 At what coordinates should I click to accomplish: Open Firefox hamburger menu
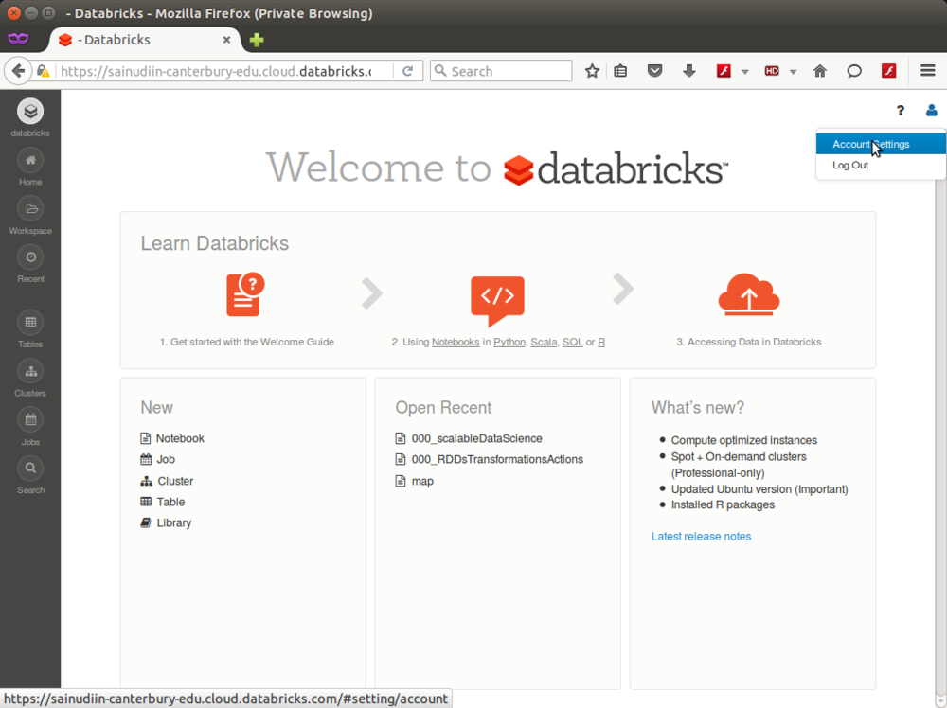point(928,71)
